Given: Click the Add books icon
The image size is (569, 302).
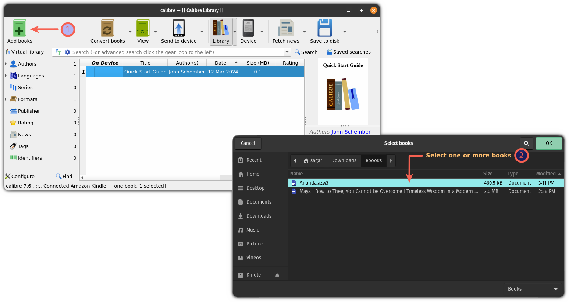Looking at the screenshot, I should click(x=19, y=28).
